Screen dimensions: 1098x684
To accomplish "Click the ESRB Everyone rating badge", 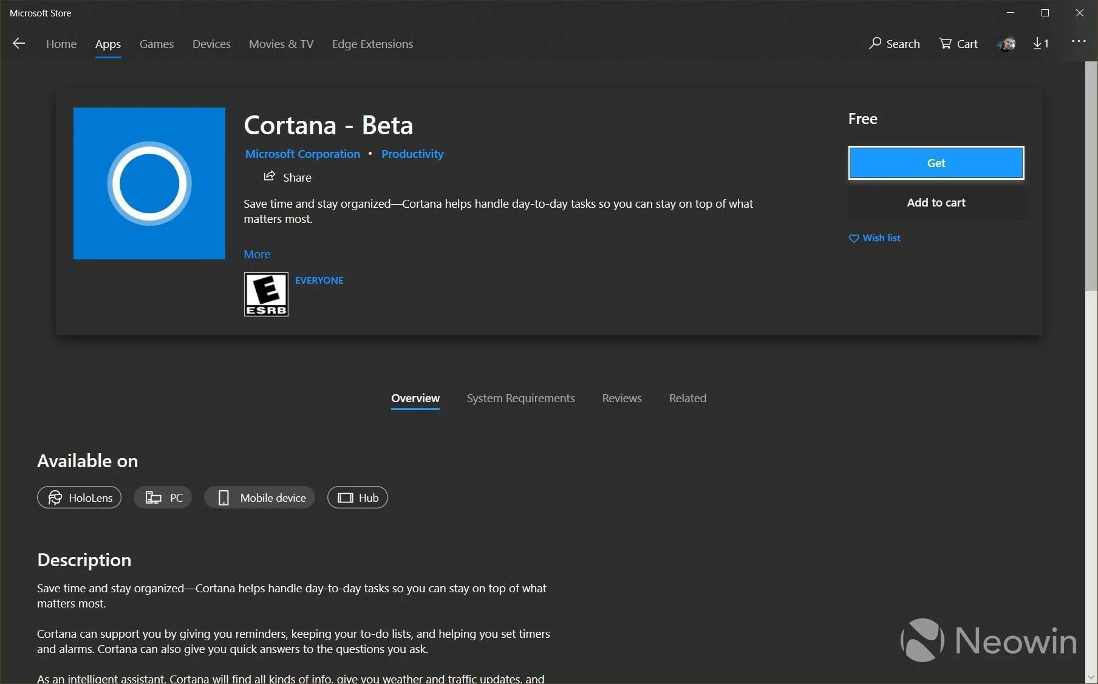I will (266, 295).
